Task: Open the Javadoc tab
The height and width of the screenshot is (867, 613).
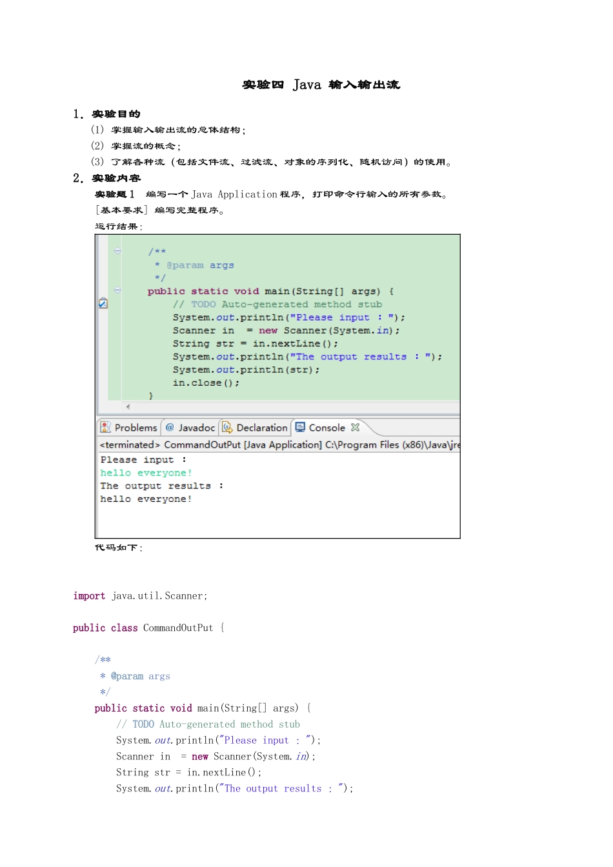Action: coord(190,428)
